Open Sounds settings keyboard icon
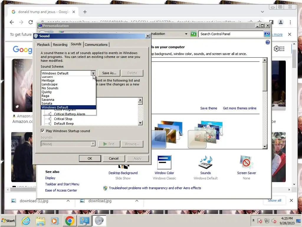 coord(206,162)
